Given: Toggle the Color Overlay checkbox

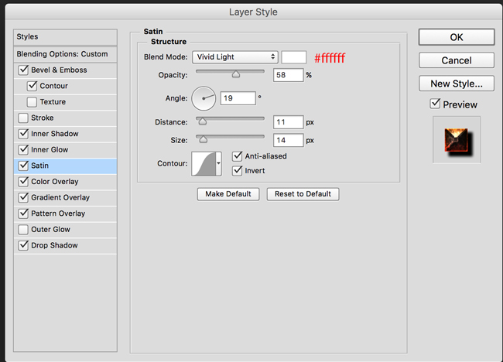Looking at the screenshot, I should (23, 182).
